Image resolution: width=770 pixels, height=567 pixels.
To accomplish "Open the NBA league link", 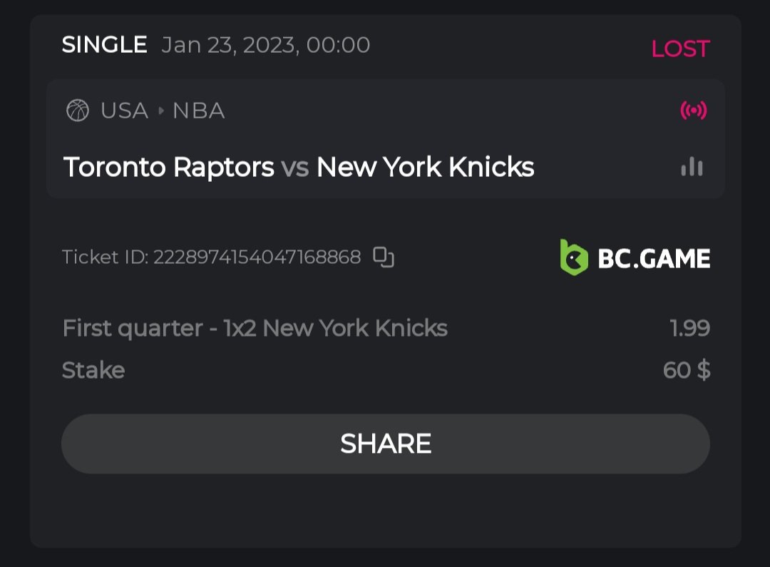I will coord(199,111).
